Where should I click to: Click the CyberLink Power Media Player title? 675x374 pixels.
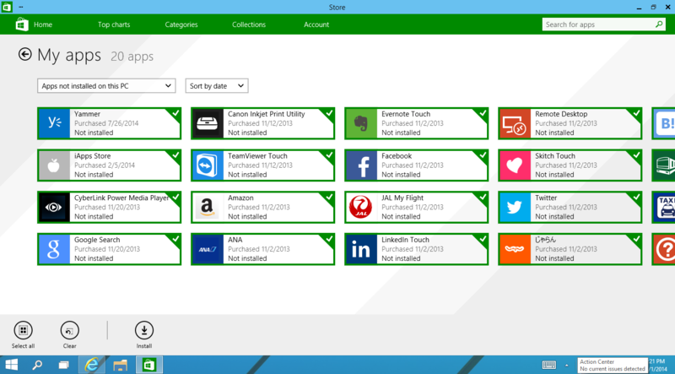click(121, 198)
